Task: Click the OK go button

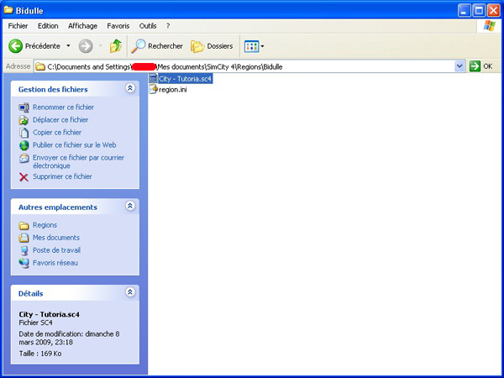Action: tap(481, 66)
